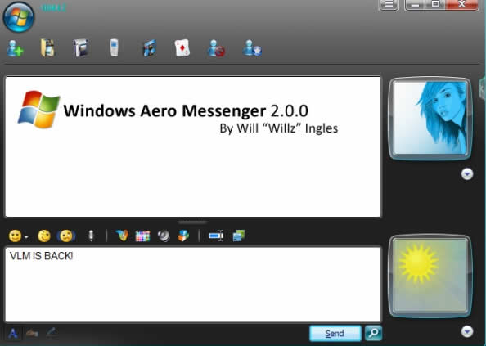
Task: Launch games with playing card icon
Action: (x=182, y=48)
